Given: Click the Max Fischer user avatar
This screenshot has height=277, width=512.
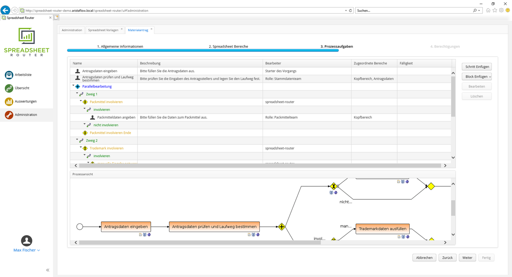Looking at the screenshot, I should pyautogui.click(x=26, y=241).
